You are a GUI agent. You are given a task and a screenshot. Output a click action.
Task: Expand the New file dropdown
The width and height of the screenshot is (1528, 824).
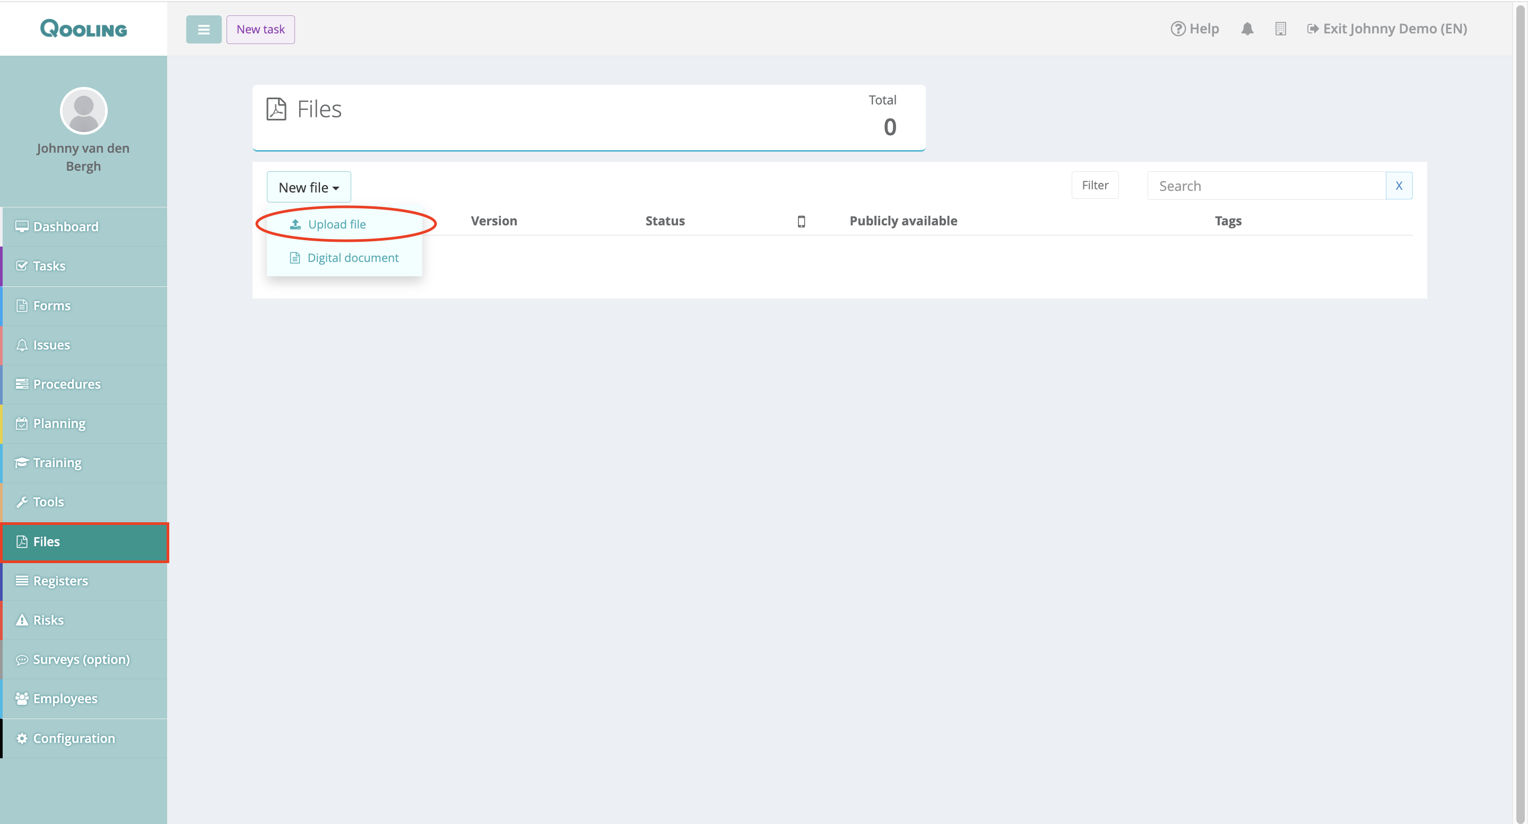[x=308, y=187]
